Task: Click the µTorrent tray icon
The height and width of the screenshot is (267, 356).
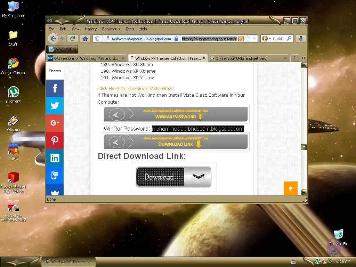Action: [318, 261]
